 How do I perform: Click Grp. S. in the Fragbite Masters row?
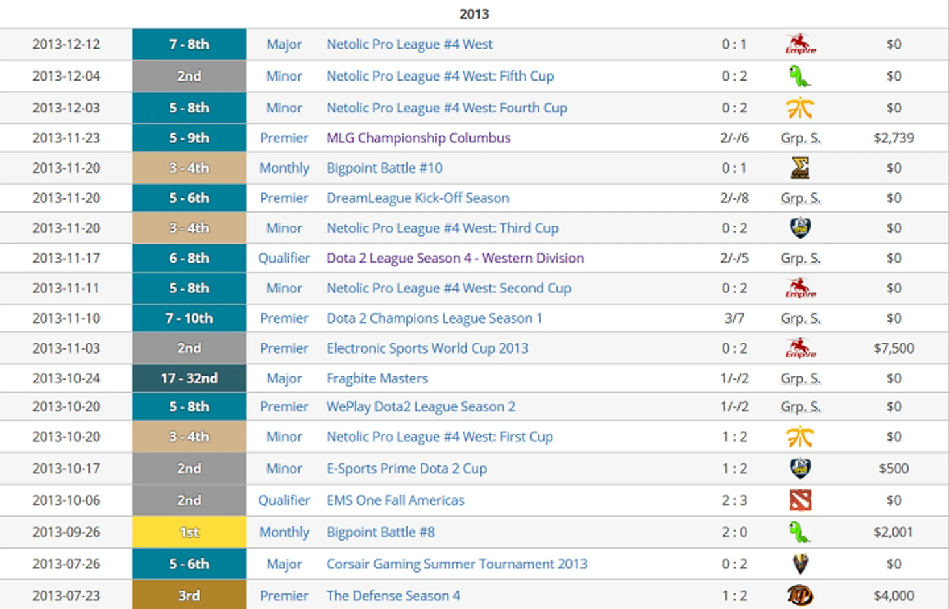pyautogui.click(x=800, y=378)
